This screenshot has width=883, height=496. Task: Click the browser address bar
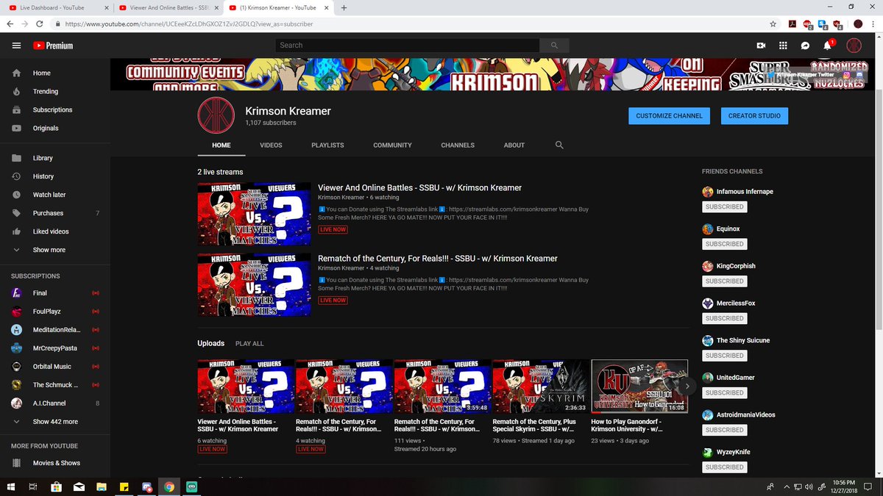[x=412, y=24]
